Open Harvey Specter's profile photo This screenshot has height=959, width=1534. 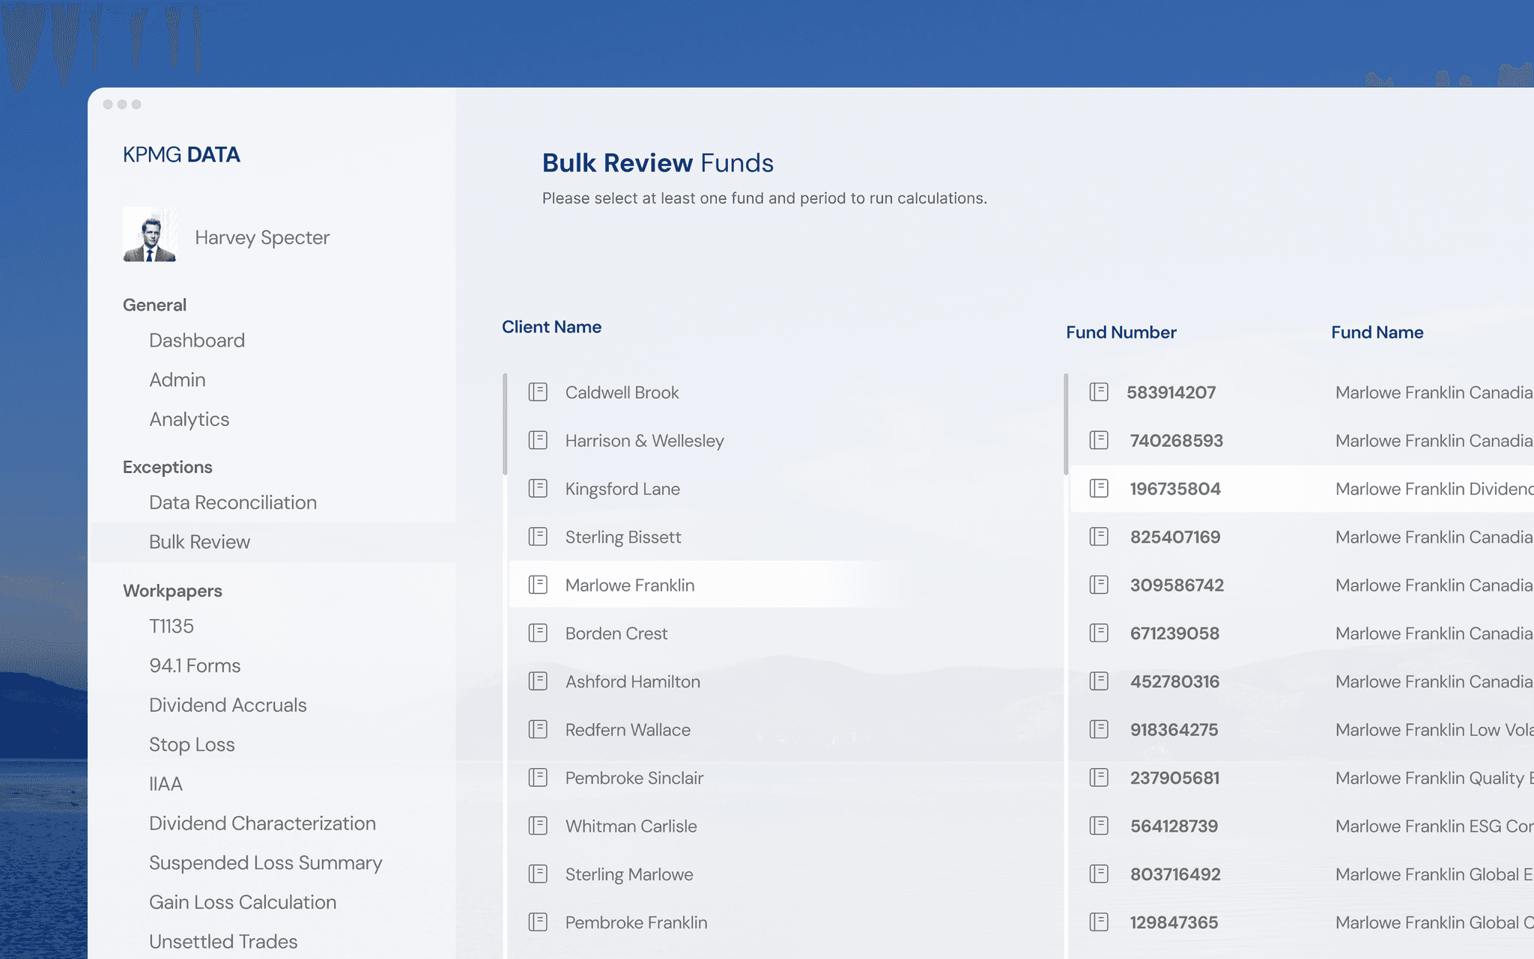pos(150,235)
